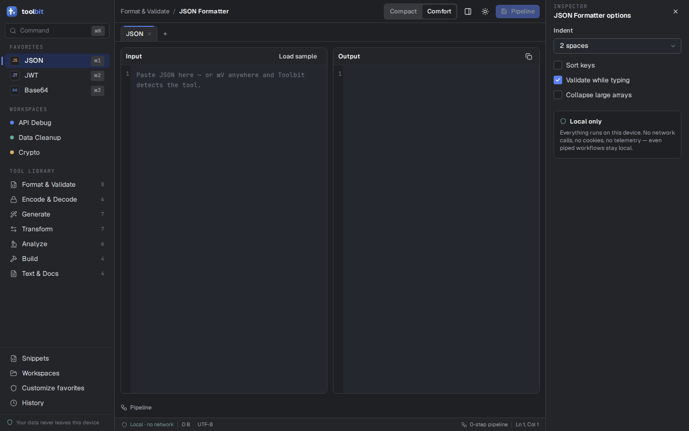Click inside the JSON input editor

[x=229, y=229]
